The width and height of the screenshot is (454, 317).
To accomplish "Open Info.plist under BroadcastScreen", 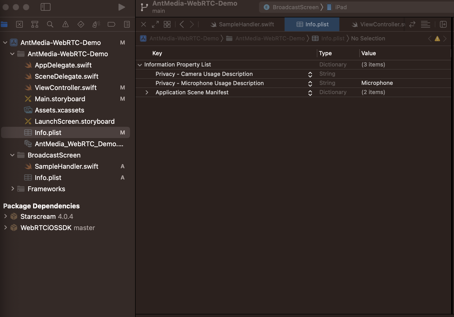I will (x=48, y=177).
